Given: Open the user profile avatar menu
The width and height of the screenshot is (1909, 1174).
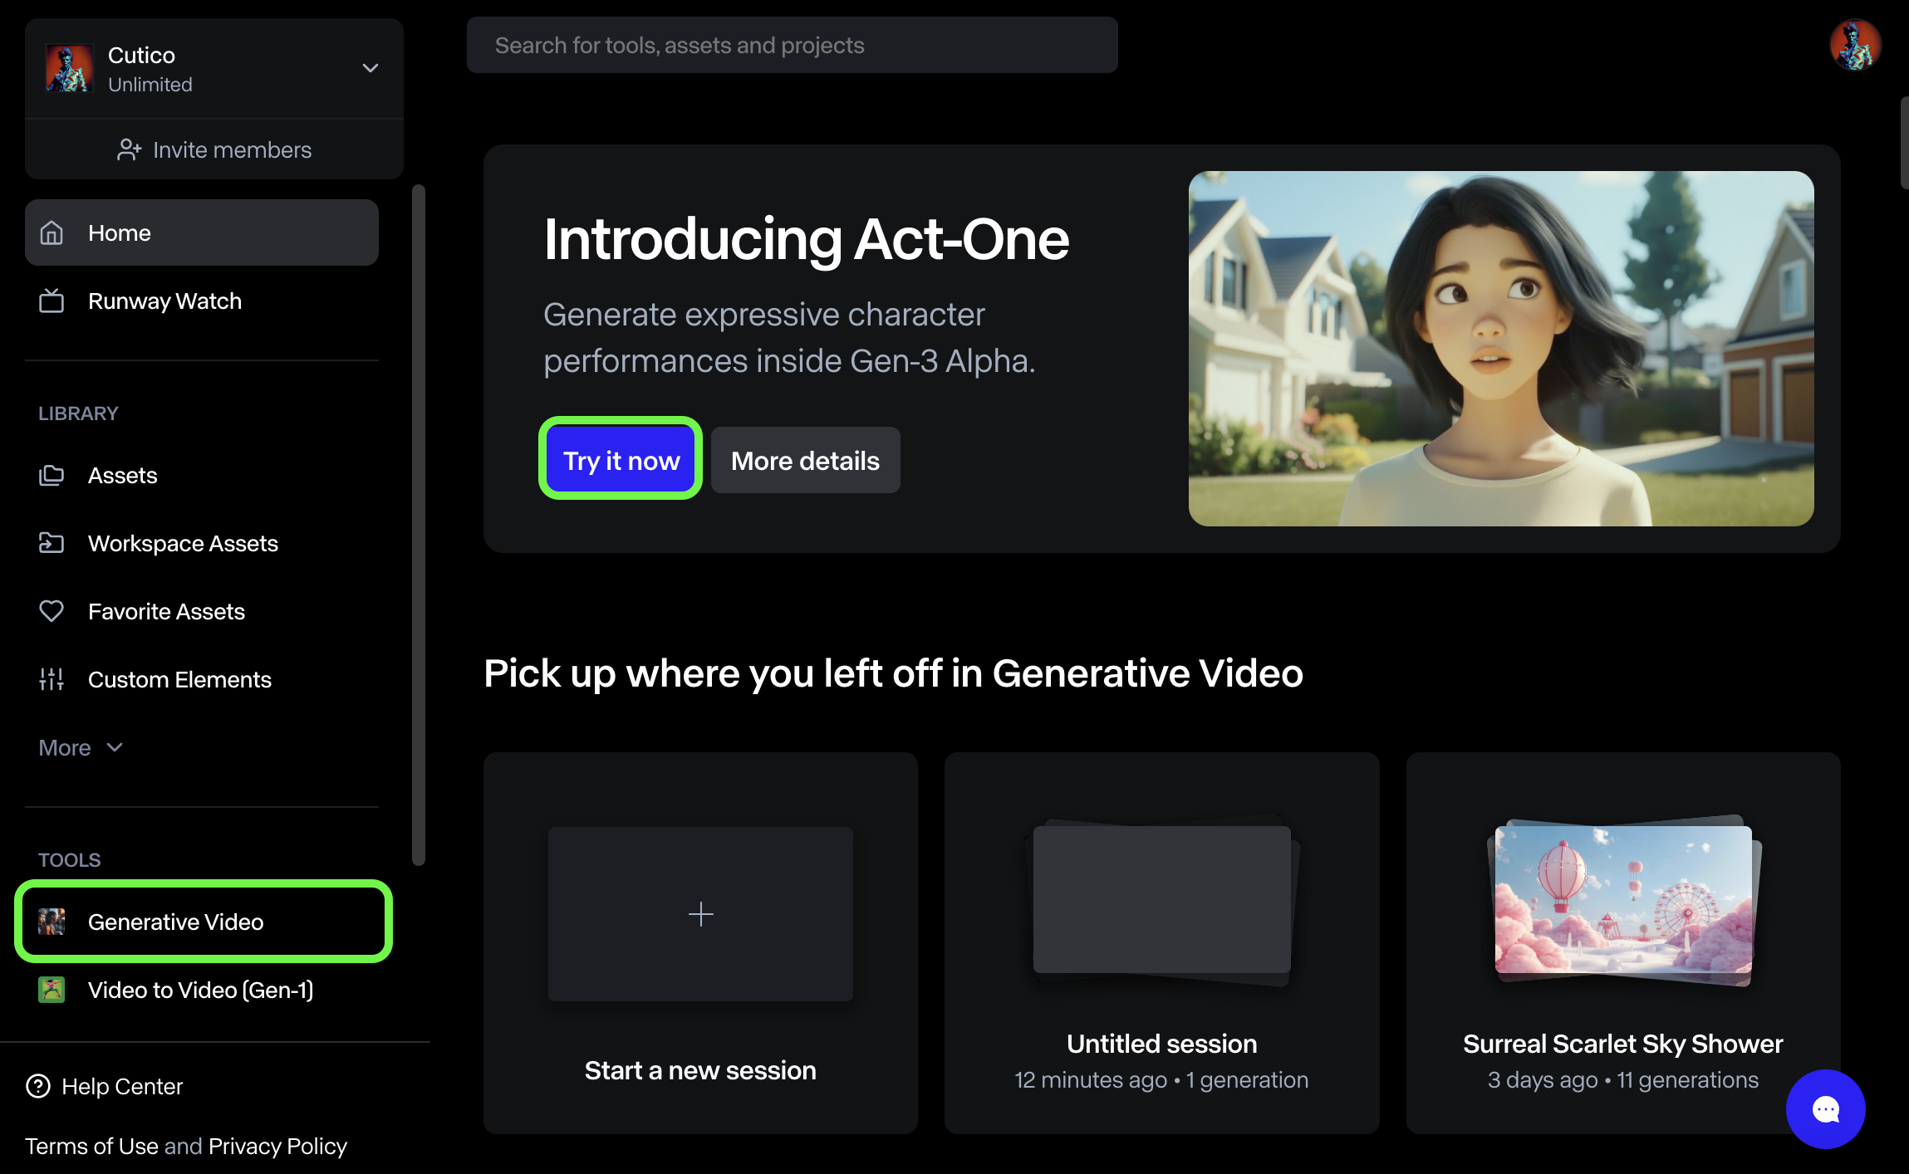Looking at the screenshot, I should click(1855, 45).
